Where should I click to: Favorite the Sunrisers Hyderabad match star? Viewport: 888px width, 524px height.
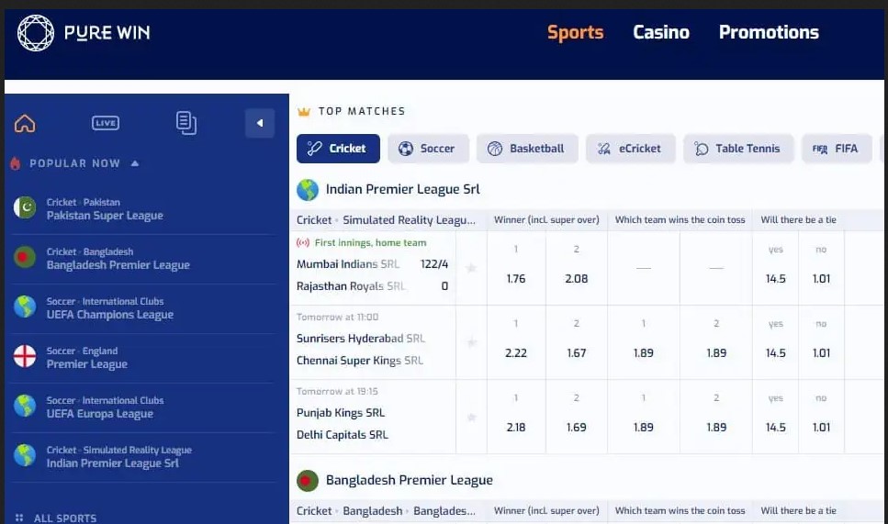(471, 342)
